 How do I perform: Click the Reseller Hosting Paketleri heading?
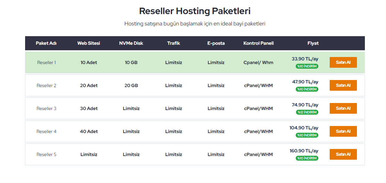coord(195,11)
